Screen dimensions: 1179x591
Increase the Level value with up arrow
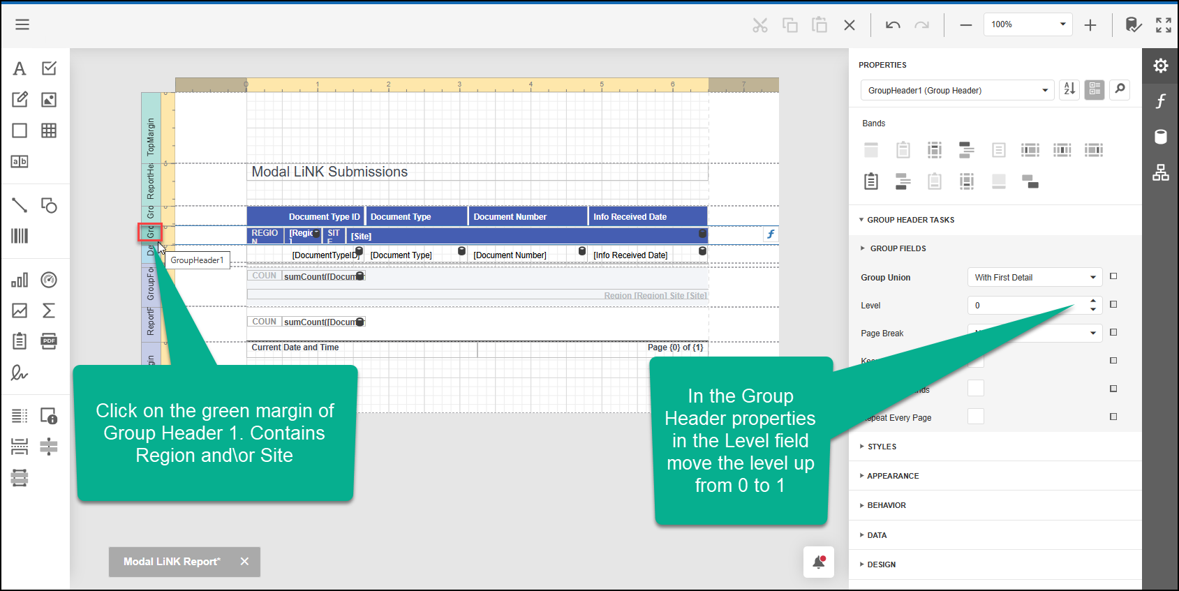tap(1093, 301)
